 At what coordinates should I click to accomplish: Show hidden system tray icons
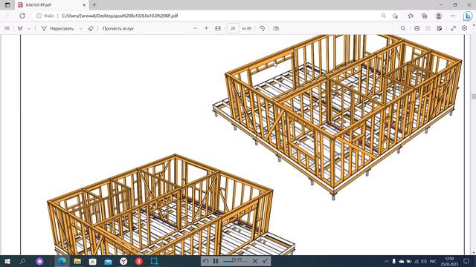tap(387, 261)
